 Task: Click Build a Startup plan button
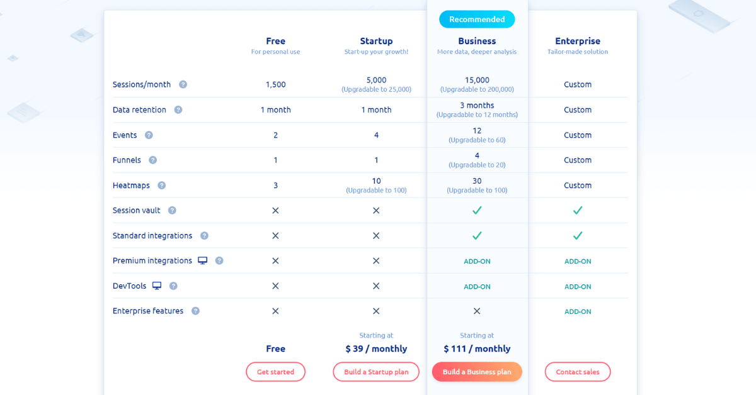[376, 372]
